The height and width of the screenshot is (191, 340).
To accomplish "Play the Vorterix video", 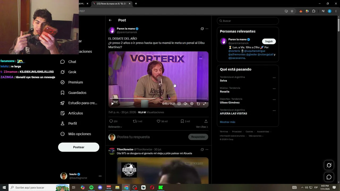I will (x=112, y=104).
